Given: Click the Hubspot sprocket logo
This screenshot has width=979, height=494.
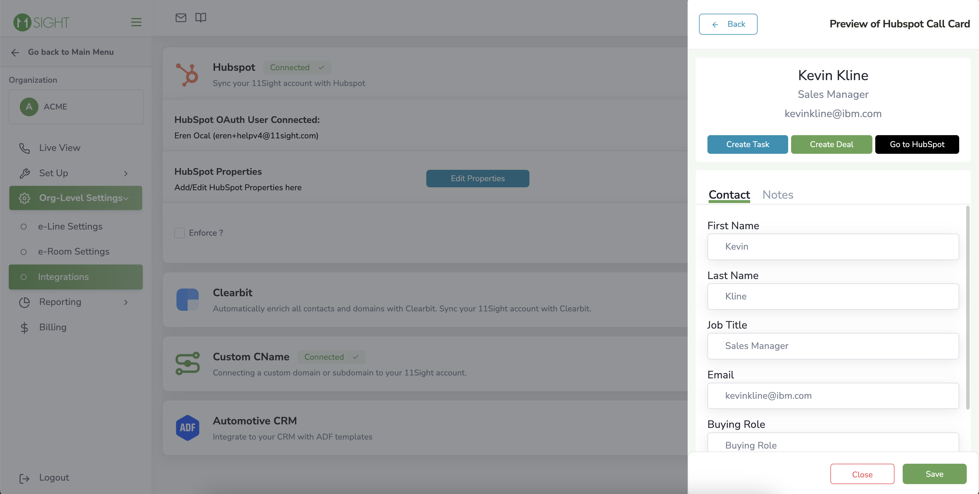Looking at the screenshot, I should [x=187, y=75].
